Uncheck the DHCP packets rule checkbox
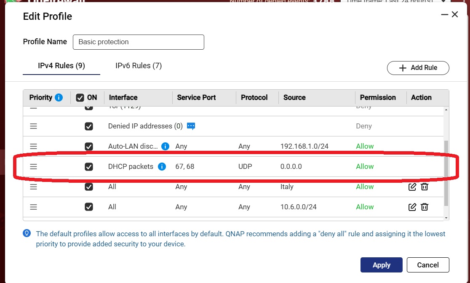This screenshot has height=283, width=470. point(89,167)
